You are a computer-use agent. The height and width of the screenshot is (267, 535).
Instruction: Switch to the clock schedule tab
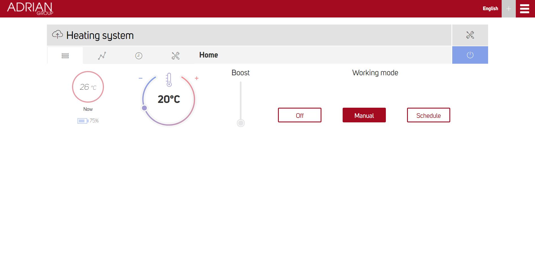pyautogui.click(x=139, y=56)
